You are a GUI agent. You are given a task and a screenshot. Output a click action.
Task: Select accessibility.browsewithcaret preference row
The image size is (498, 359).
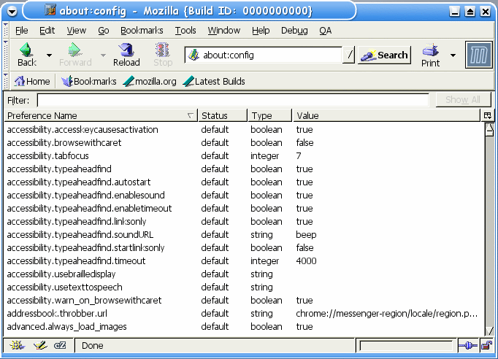[x=244, y=143]
